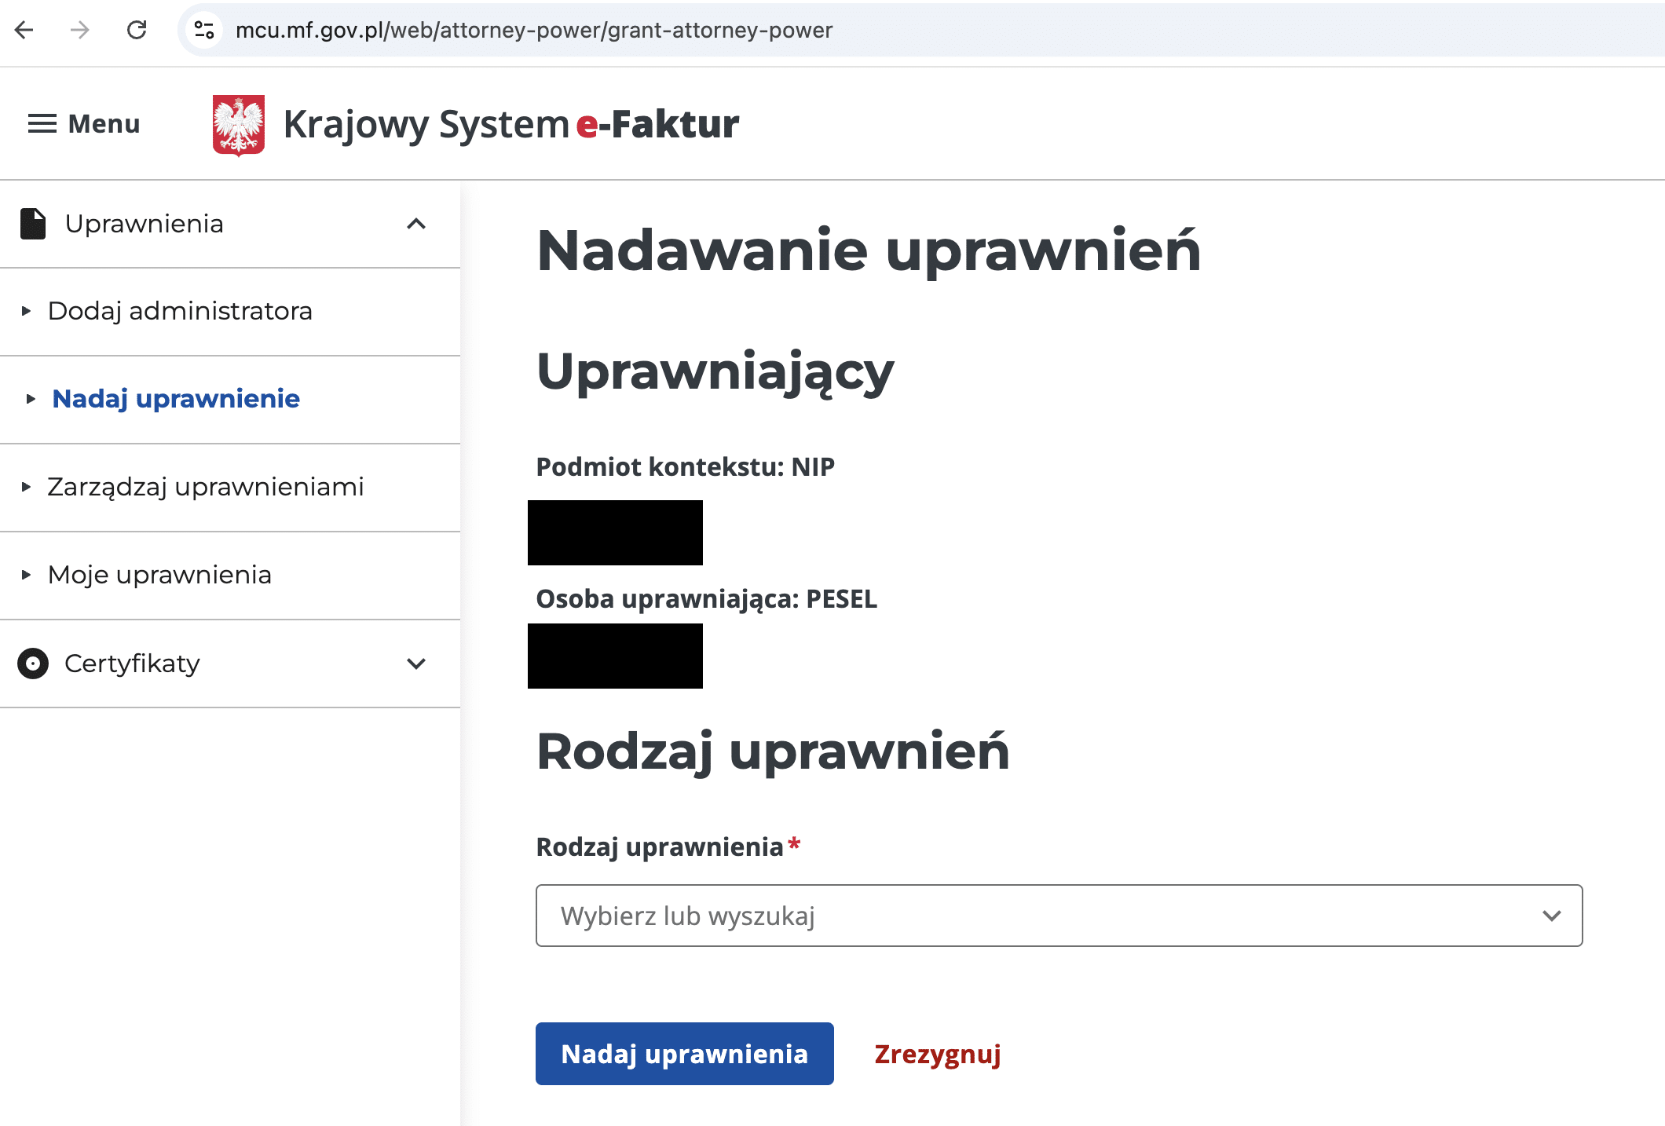The width and height of the screenshot is (1665, 1126).
Task: Click the browser back arrow
Action: tap(24, 30)
